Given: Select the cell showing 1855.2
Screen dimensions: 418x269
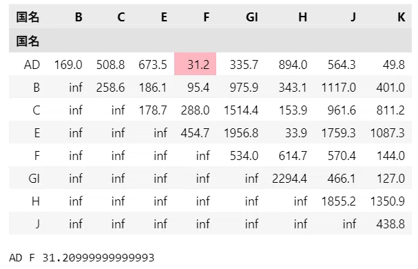Looking at the screenshot, I should pos(338,201).
